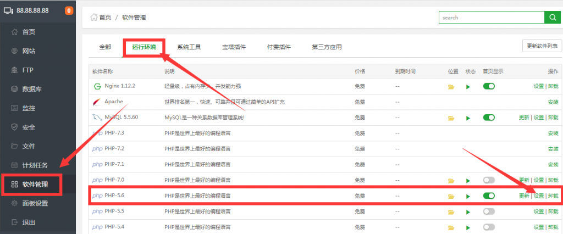Viewport: 563px width, 234px height.
Task: Click 设置 link for Nginx 1.12.2
Action: 539,86
